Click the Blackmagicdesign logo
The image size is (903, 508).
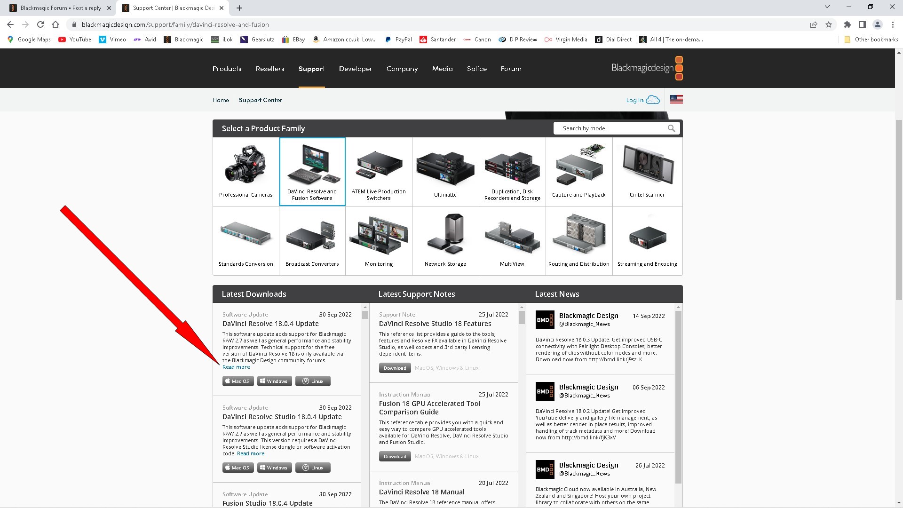coord(647,68)
